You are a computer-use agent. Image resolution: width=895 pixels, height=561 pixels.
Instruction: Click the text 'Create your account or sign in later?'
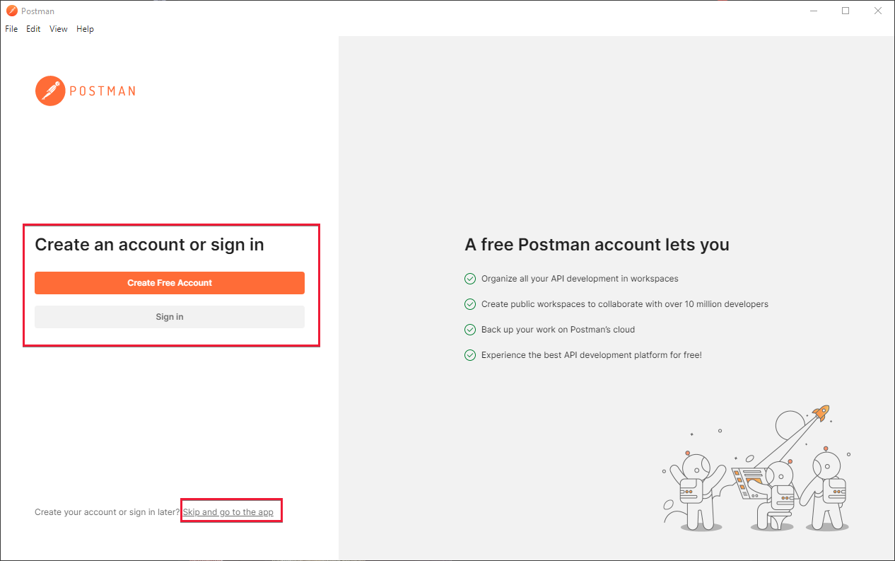coord(107,511)
